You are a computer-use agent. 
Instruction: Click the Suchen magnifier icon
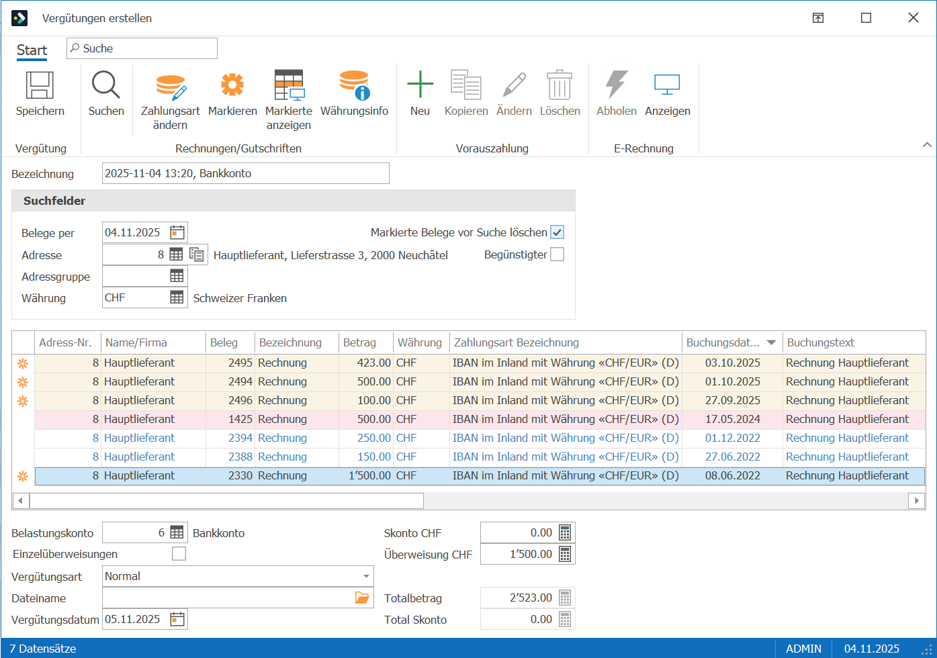(x=106, y=85)
